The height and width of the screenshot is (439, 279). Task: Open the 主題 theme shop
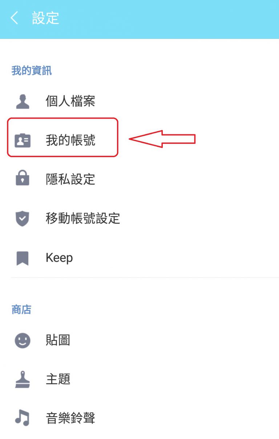click(x=139, y=379)
